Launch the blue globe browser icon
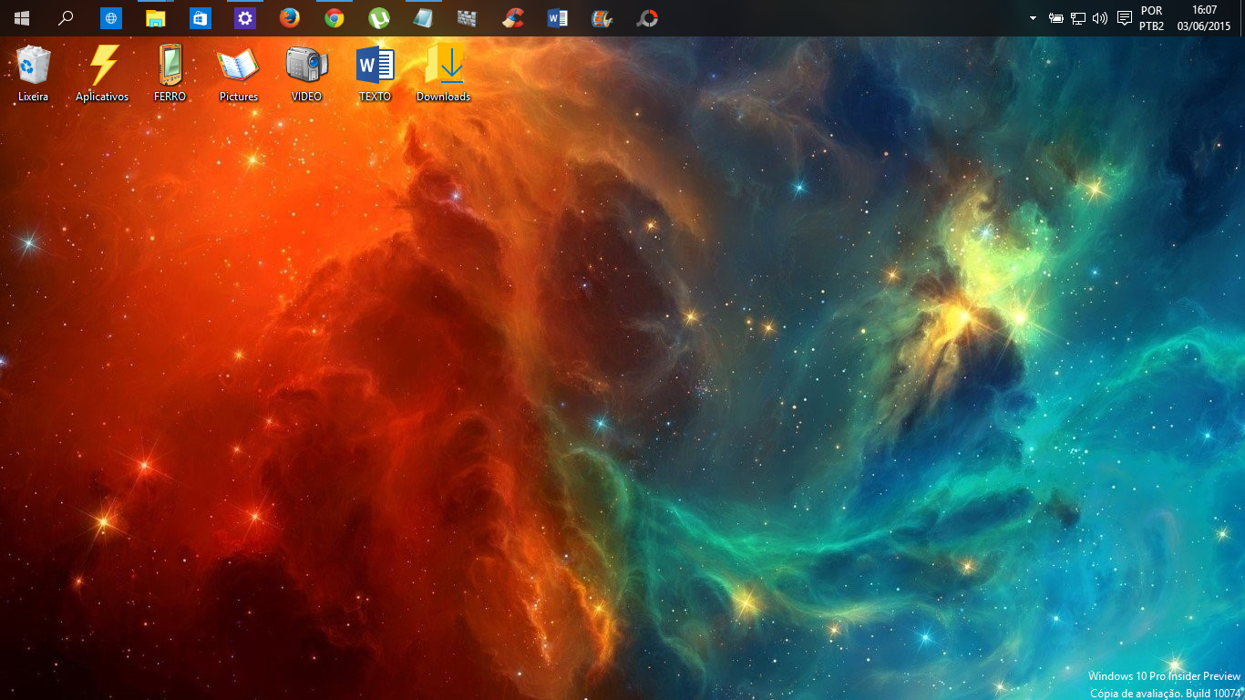 [111, 18]
